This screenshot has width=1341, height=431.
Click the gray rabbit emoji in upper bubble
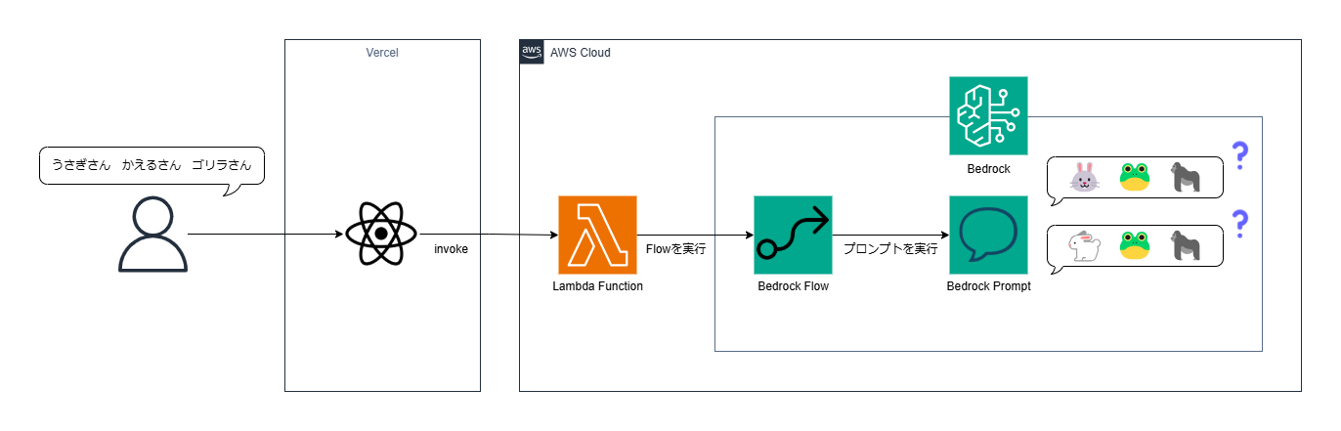1083,179
